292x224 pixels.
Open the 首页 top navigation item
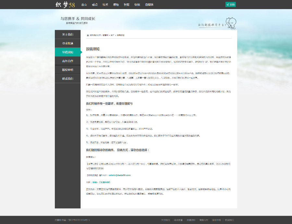coord(84,5)
